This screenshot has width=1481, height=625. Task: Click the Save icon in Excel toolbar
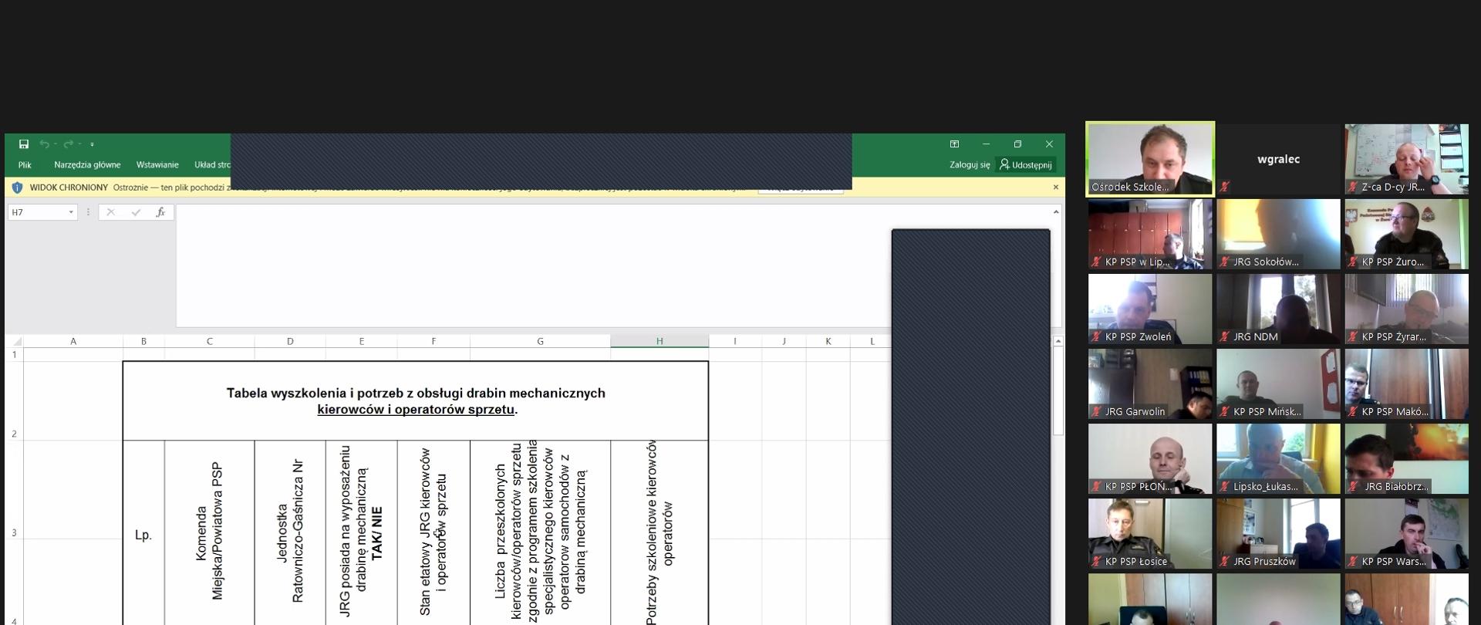click(24, 144)
